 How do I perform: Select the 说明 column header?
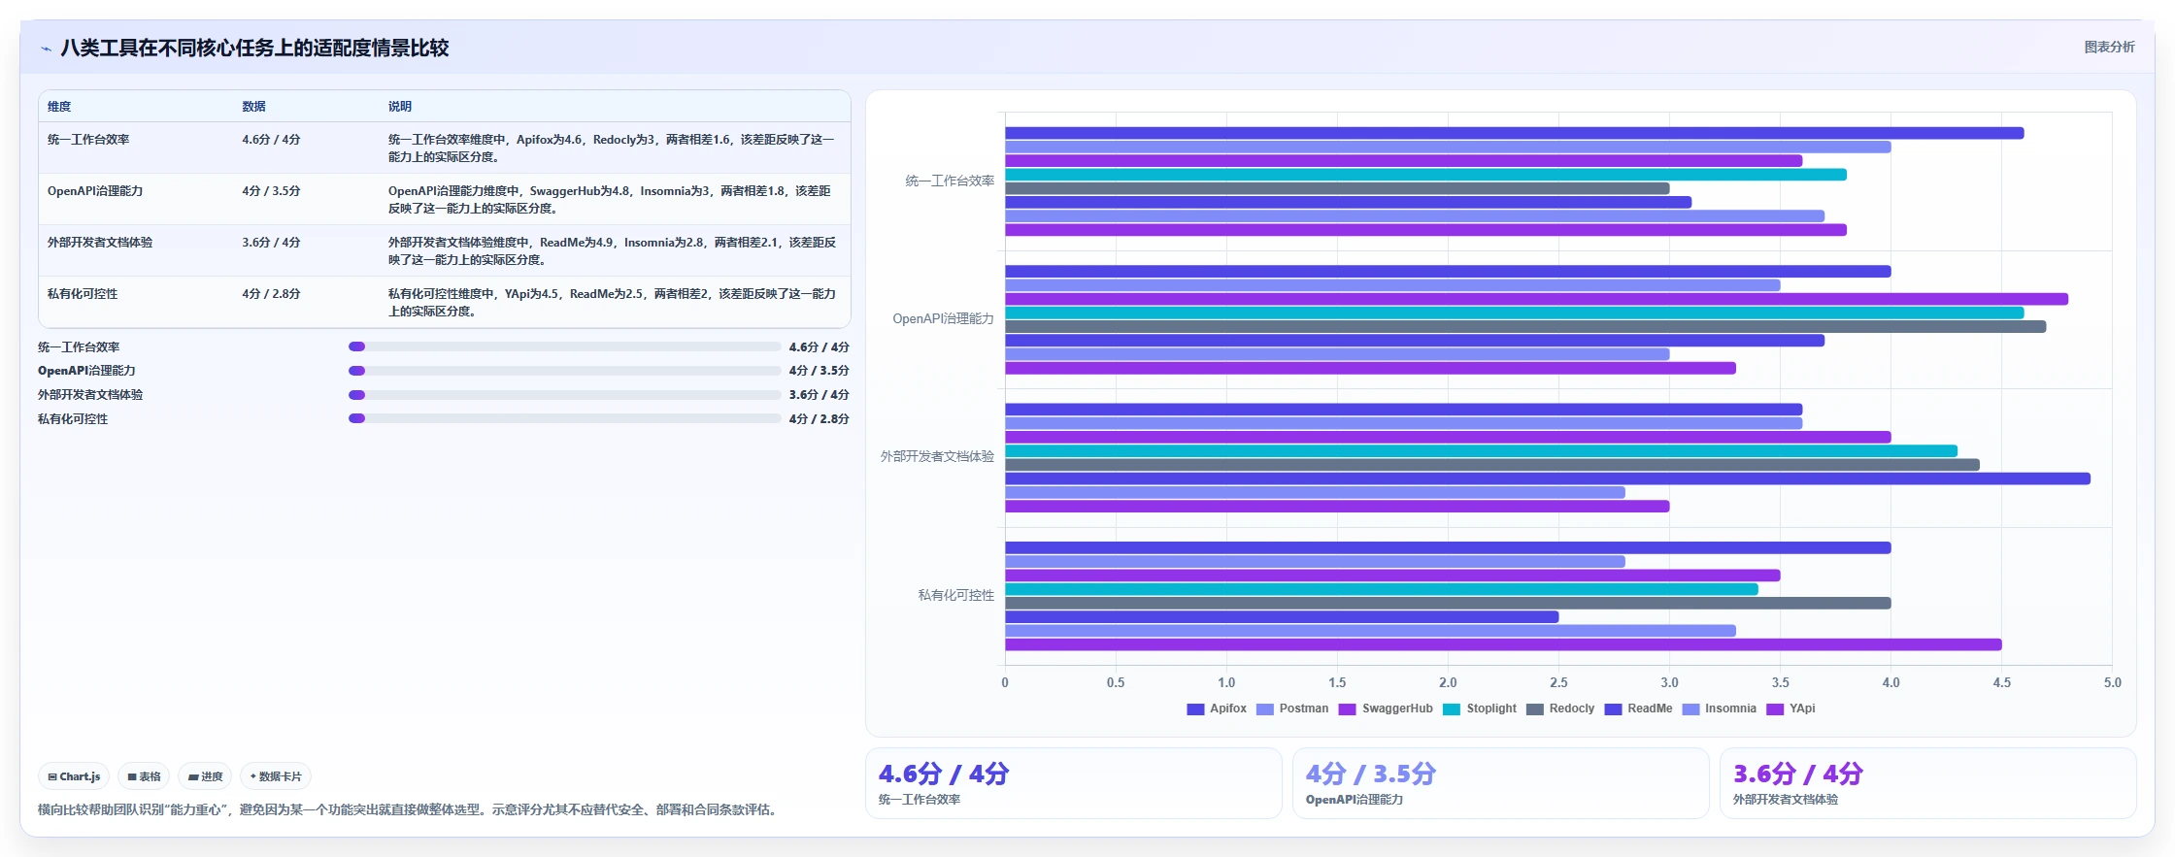(x=400, y=107)
